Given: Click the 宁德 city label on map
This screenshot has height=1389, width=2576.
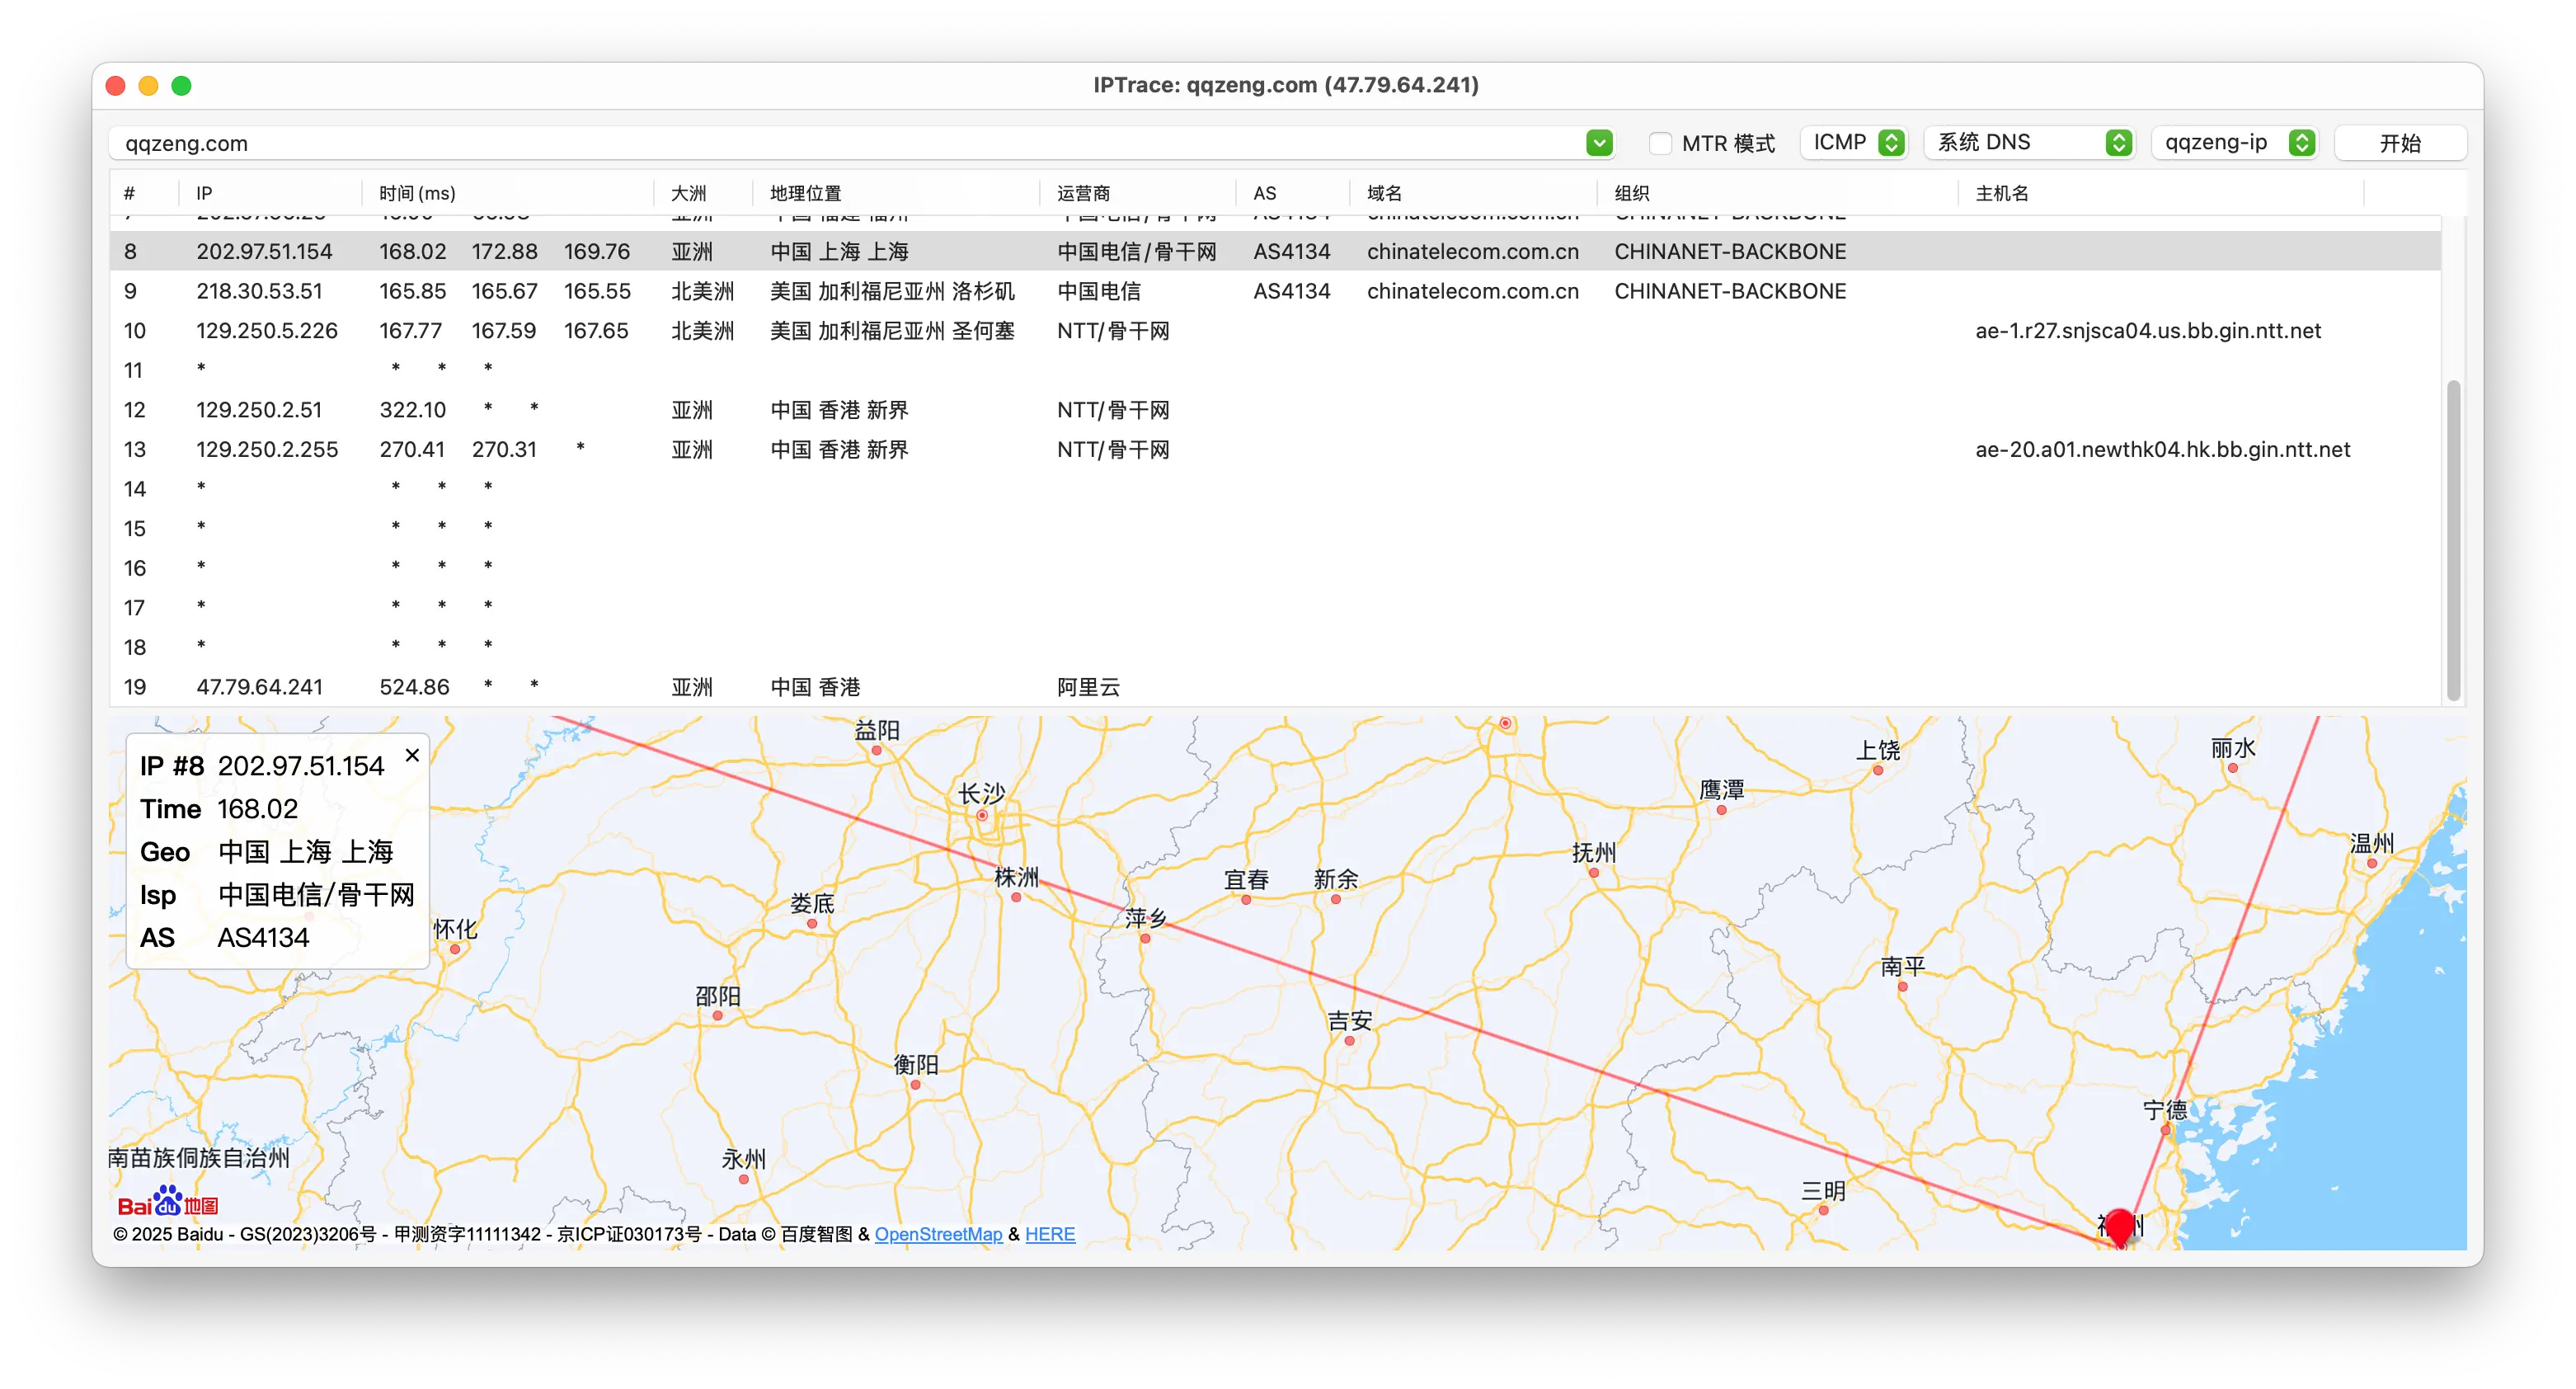Looking at the screenshot, I should coord(2165,1109).
